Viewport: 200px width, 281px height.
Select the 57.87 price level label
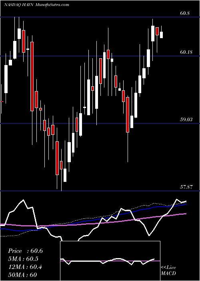click(186, 187)
